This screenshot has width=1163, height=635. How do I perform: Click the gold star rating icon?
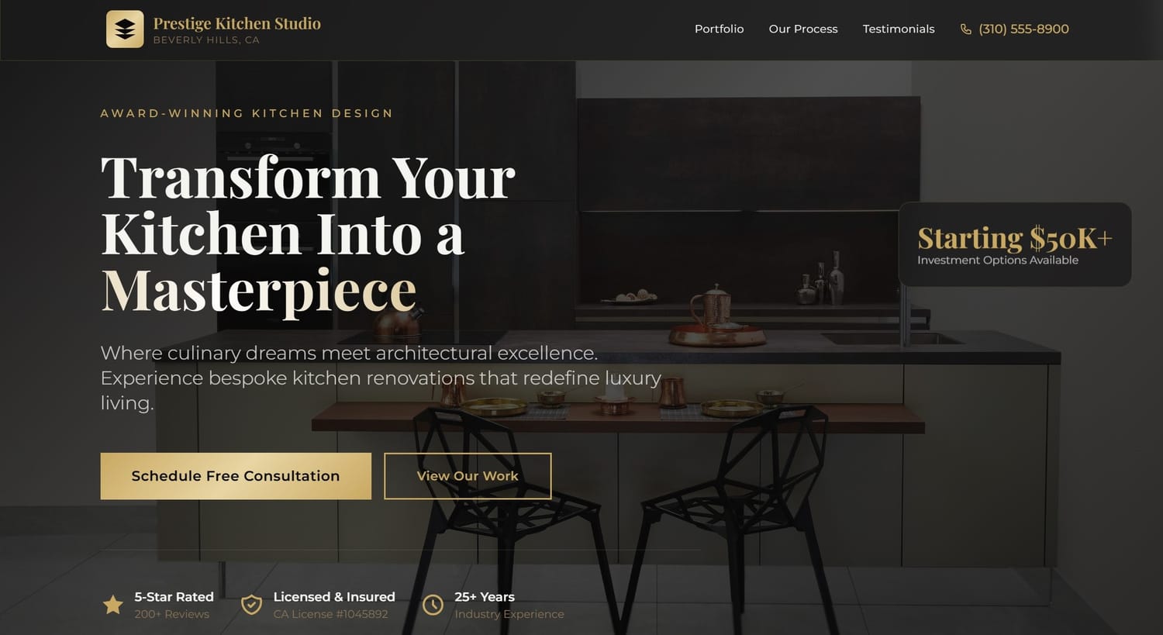click(113, 605)
